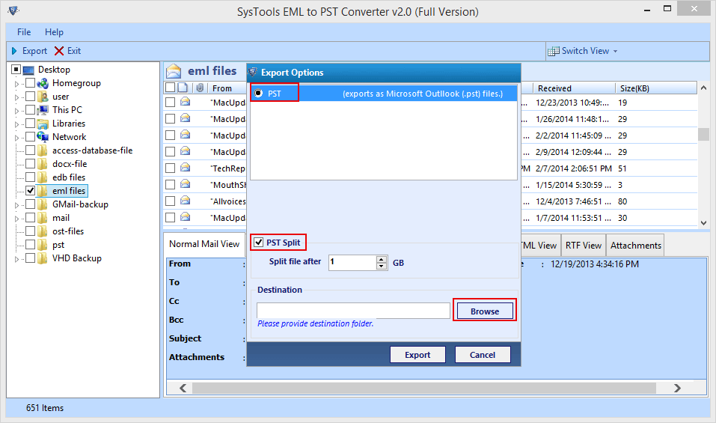Click the envelope icon of TechRep row
Screen dimensions: 716x423
point(185,168)
